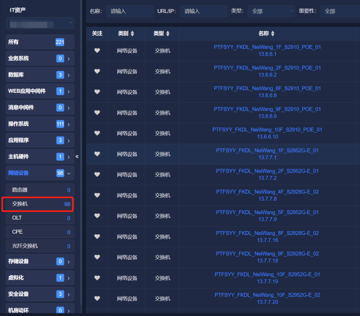This screenshot has height=316, width=360.
Task: Select the OLT subcategory
Action: point(40,218)
